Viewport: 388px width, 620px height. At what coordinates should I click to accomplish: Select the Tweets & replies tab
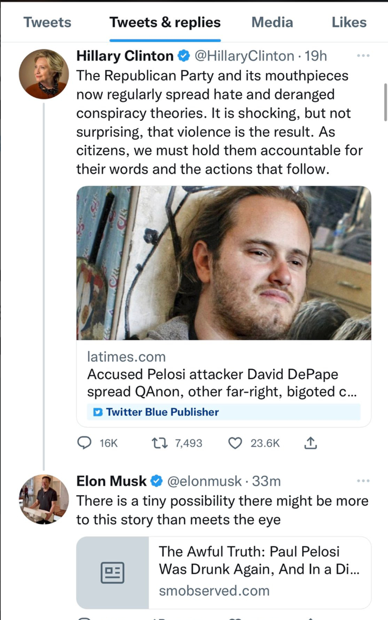tap(165, 22)
